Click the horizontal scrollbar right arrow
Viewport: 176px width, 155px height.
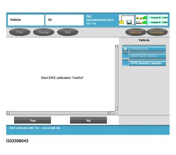pos(113,113)
